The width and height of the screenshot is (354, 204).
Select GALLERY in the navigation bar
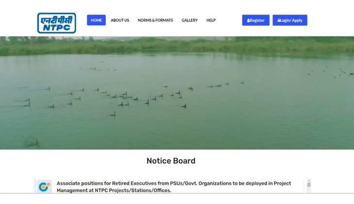click(x=190, y=20)
